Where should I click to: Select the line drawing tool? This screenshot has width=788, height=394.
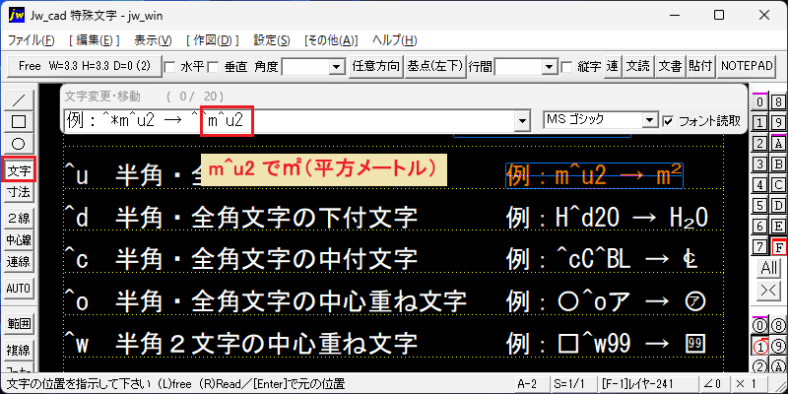click(x=19, y=100)
